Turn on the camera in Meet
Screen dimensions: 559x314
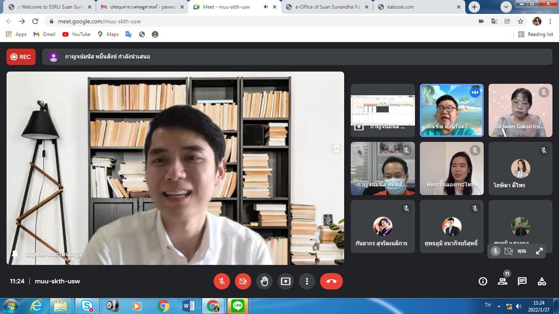[243, 281]
